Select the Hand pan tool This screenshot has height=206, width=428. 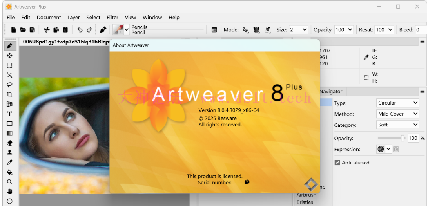pos(9,191)
